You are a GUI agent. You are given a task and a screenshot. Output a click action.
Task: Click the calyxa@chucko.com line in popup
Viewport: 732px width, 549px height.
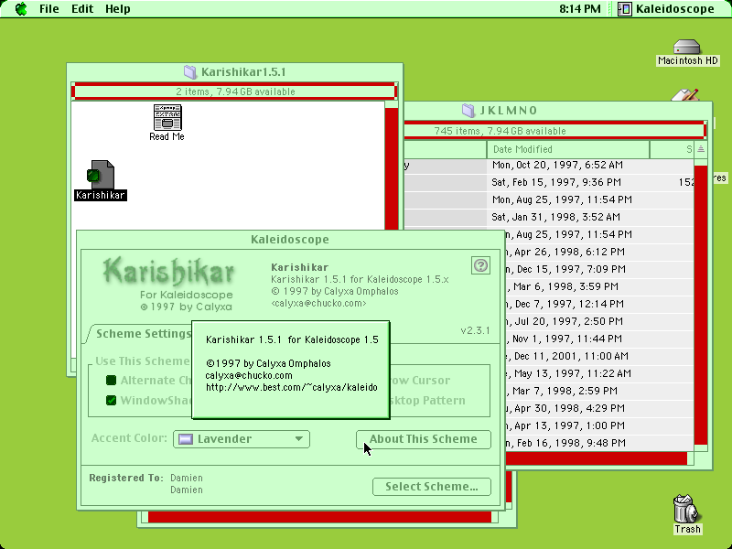249,376
